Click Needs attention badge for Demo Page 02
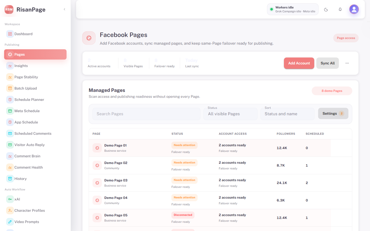Screen dimensions: 370x231 click(x=184, y=163)
